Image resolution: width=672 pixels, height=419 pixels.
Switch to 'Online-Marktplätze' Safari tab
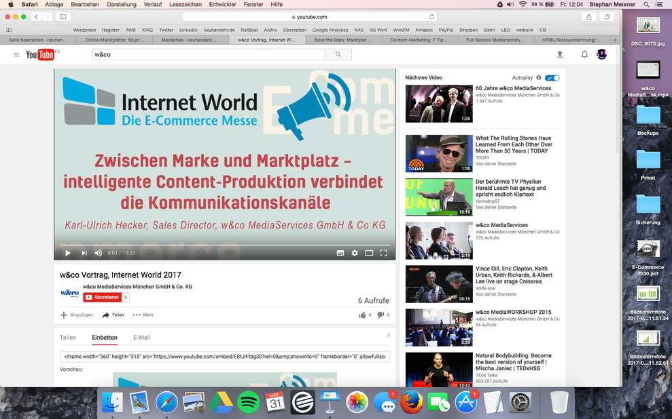[x=114, y=40]
